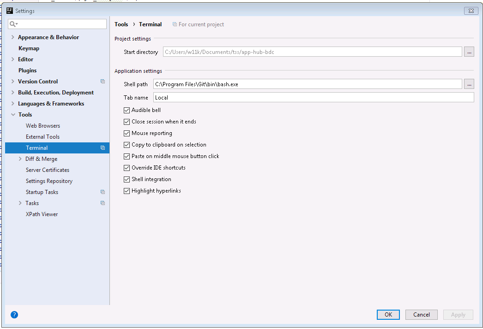The width and height of the screenshot is (483, 329).
Task: Click the project-level icon beside Startup Tasks
Action: pos(103,192)
